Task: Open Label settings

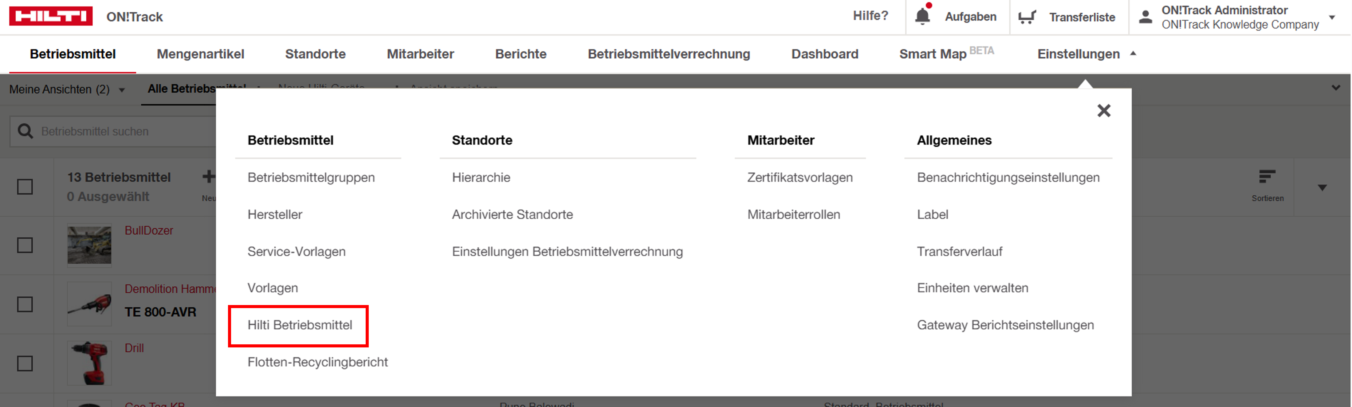Action: 932,214
